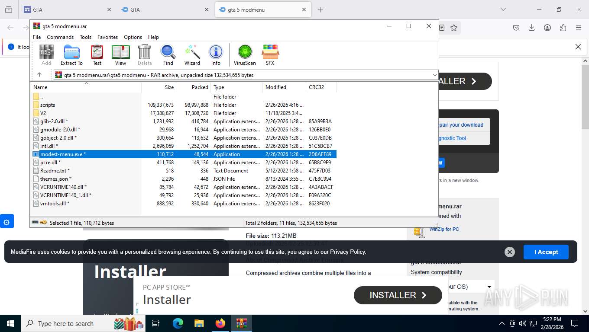Select the vmtools.dll file
The height and width of the screenshot is (332, 589).
(184, 204)
